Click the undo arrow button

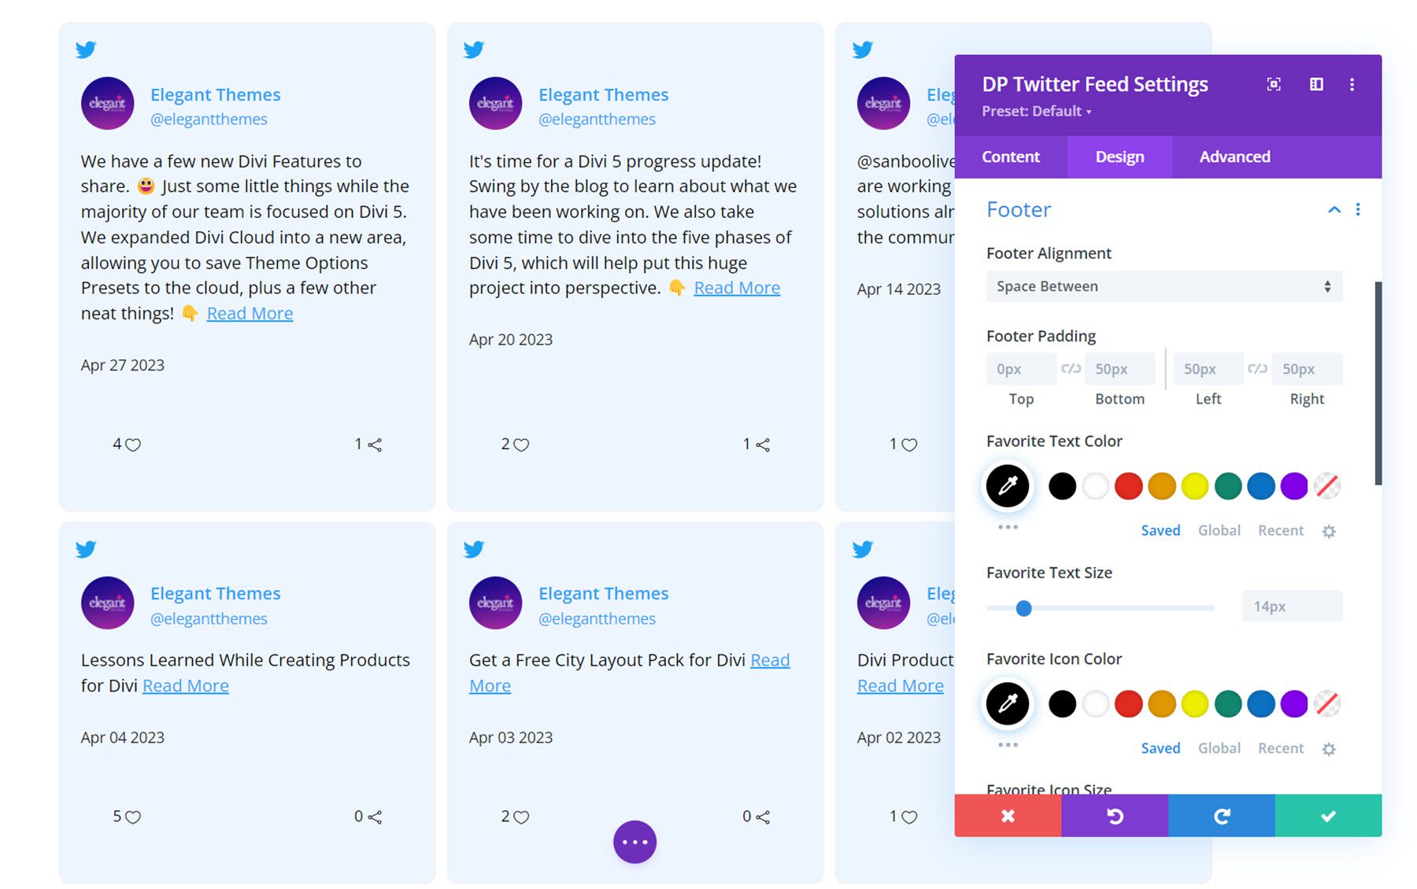click(1115, 816)
